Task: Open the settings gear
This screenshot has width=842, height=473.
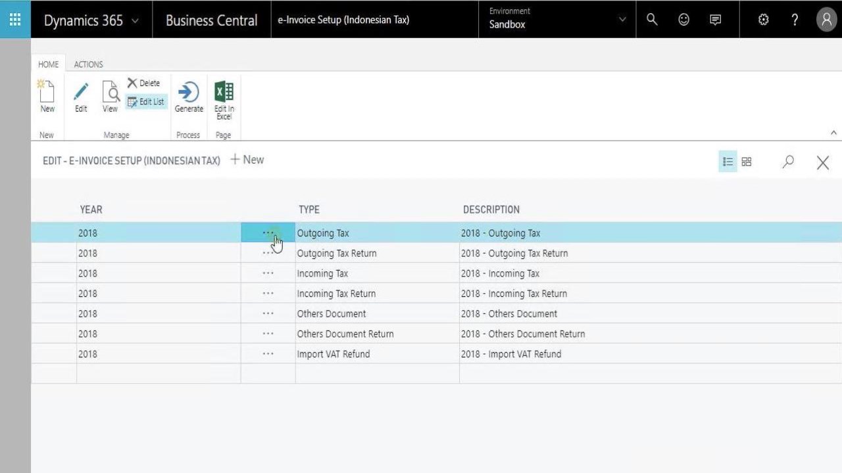Action: [x=763, y=20]
